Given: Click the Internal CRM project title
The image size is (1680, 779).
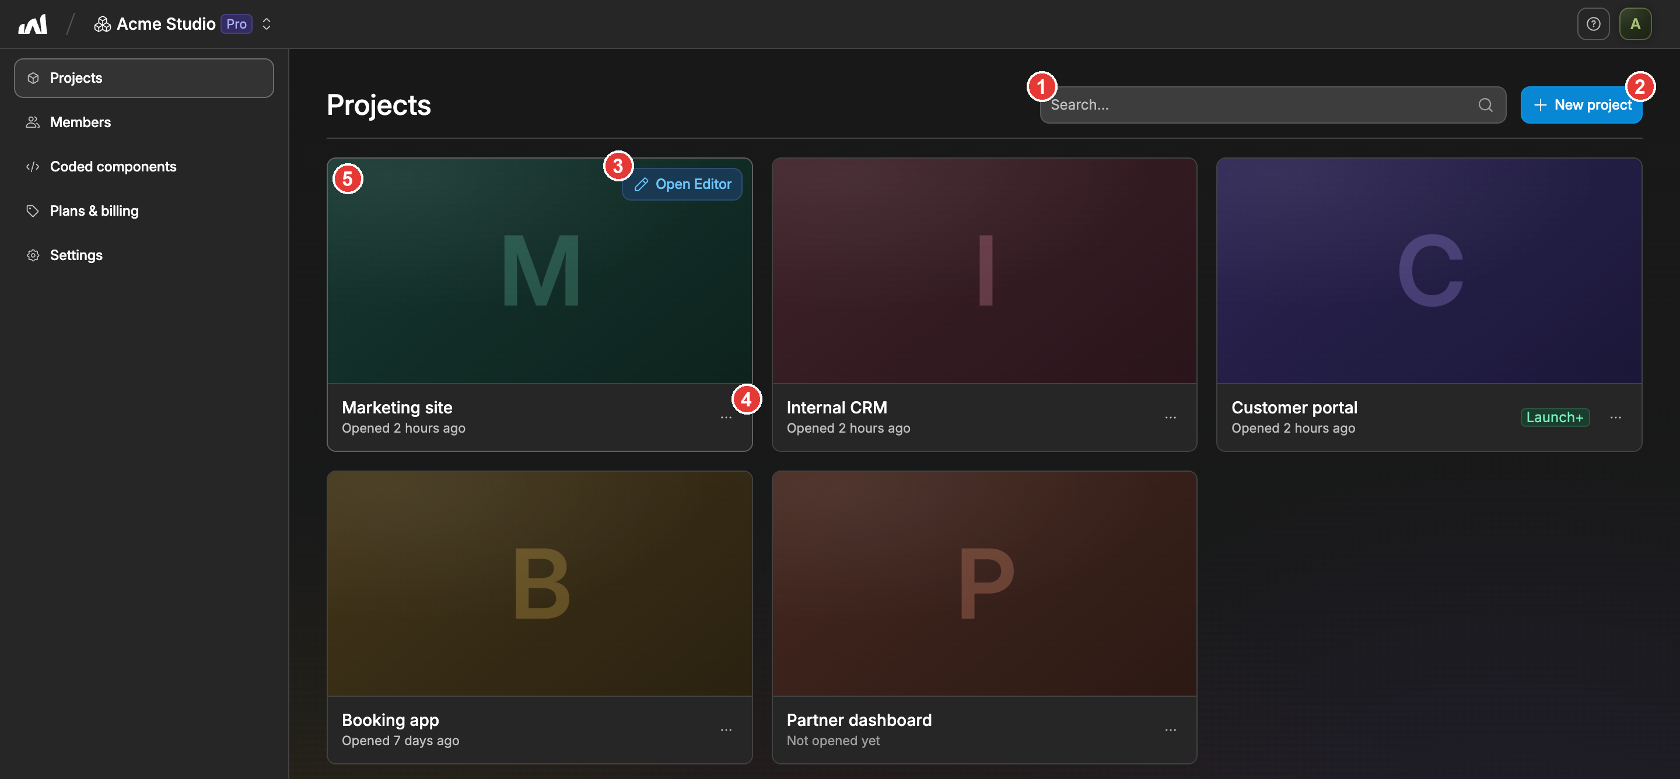Looking at the screenshot, I should [x=836, y=408].
